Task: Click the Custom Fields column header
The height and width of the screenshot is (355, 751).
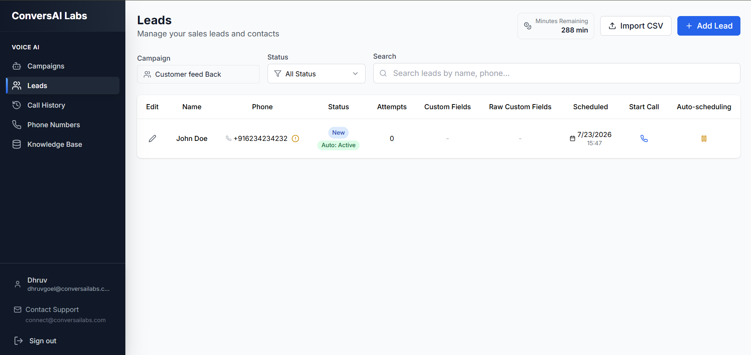Action: (x=447, y=107)
